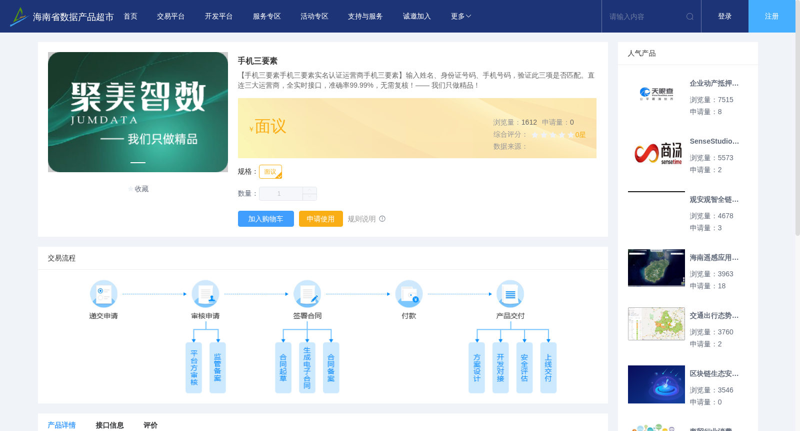The height and width of the screenshot is (431, 800).
Task: Click the 注册 button
Action: [x=772, y=17]
